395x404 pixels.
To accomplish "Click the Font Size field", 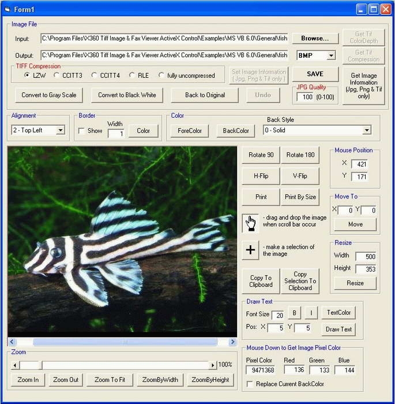I will tap(278, 315).
